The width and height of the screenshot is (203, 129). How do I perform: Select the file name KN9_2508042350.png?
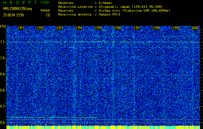tap(17, 9)
